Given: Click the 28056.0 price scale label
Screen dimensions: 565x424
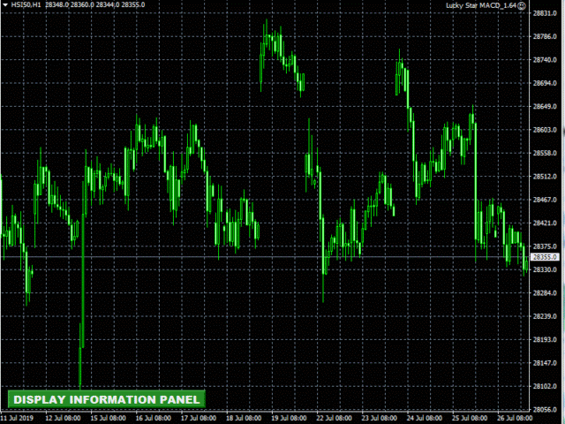Looking at the screenshot, I should pos(545,410).
